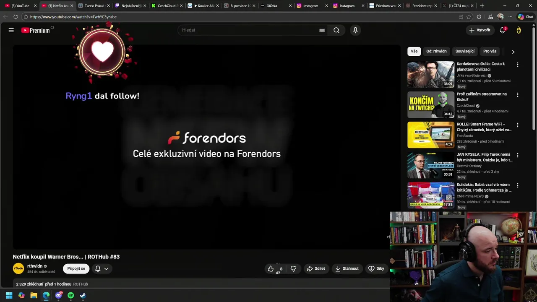Open the ROLLEI Smart Frame thumbnail
This screenshot has height=302, width=537.
coord(431,135)
